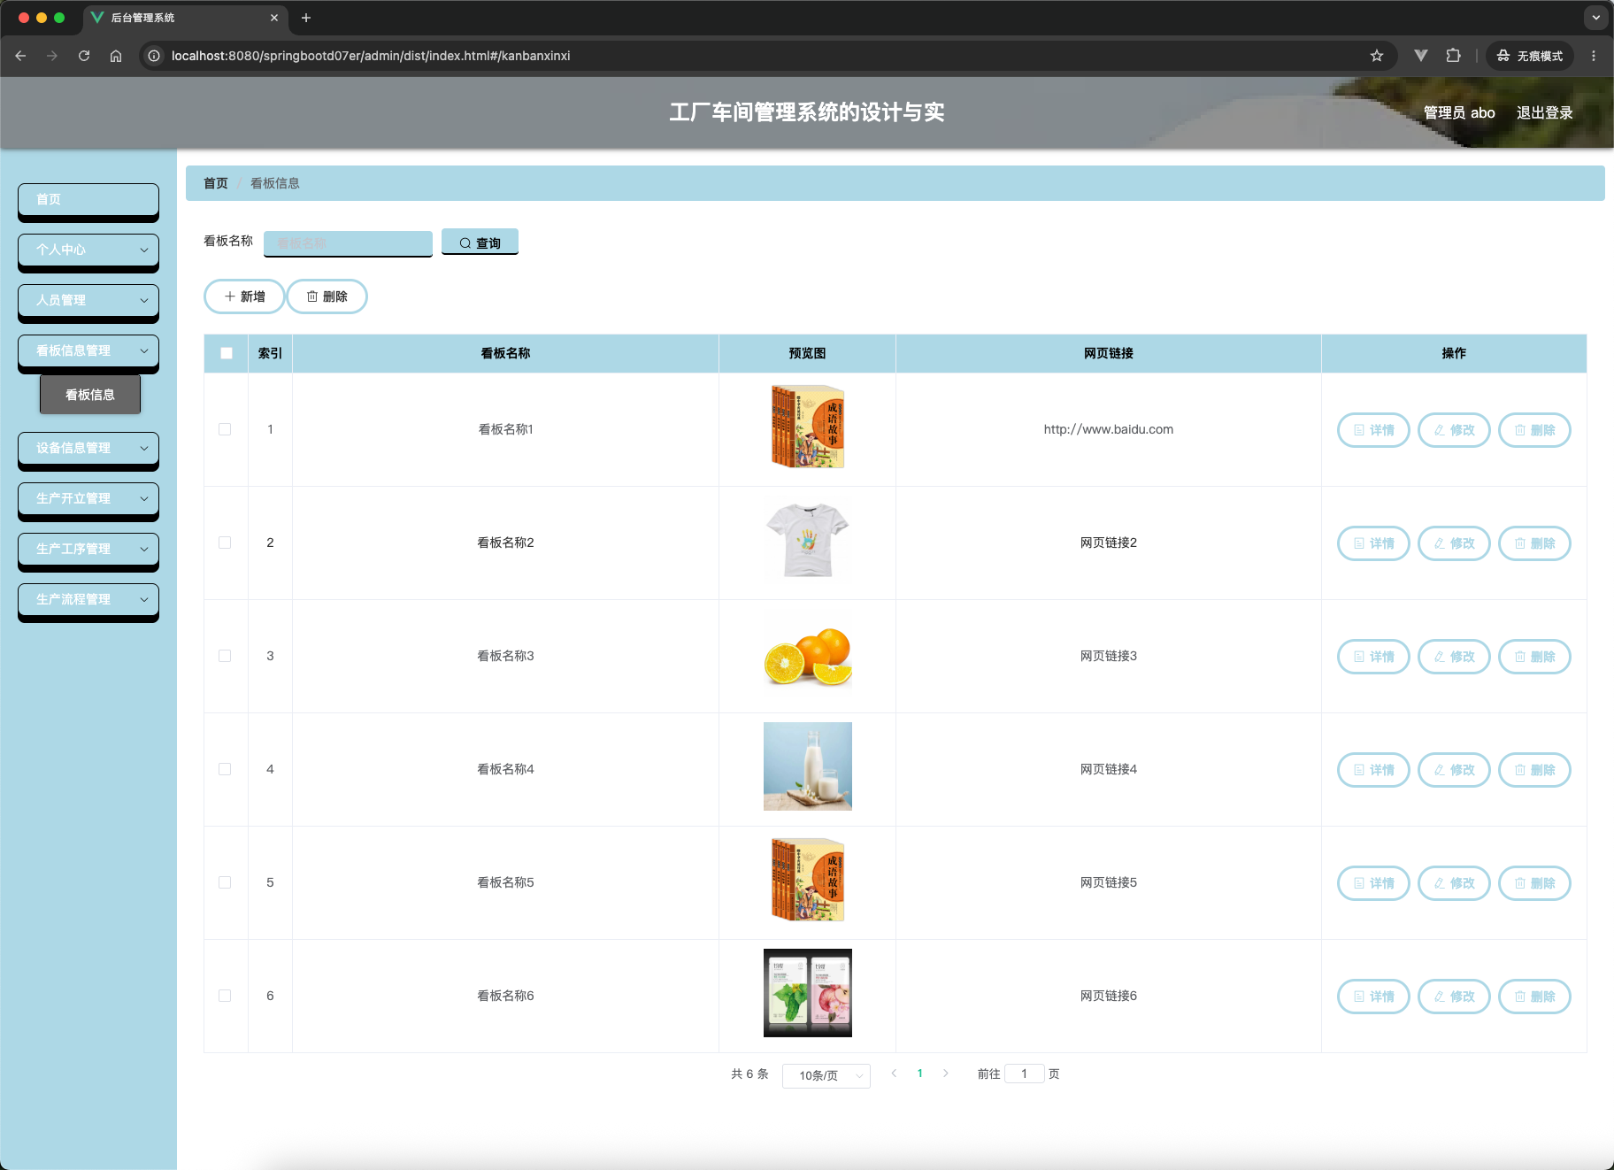The image size is (1614, 1170).
Task: Check the checkbox for row 看板名称1
Action: [x=225, y=429]
